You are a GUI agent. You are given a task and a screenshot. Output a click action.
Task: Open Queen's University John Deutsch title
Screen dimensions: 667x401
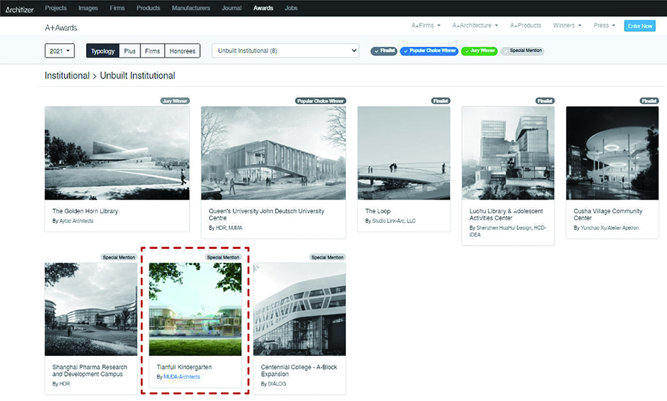pyautogui.click(x=266, y=215)
